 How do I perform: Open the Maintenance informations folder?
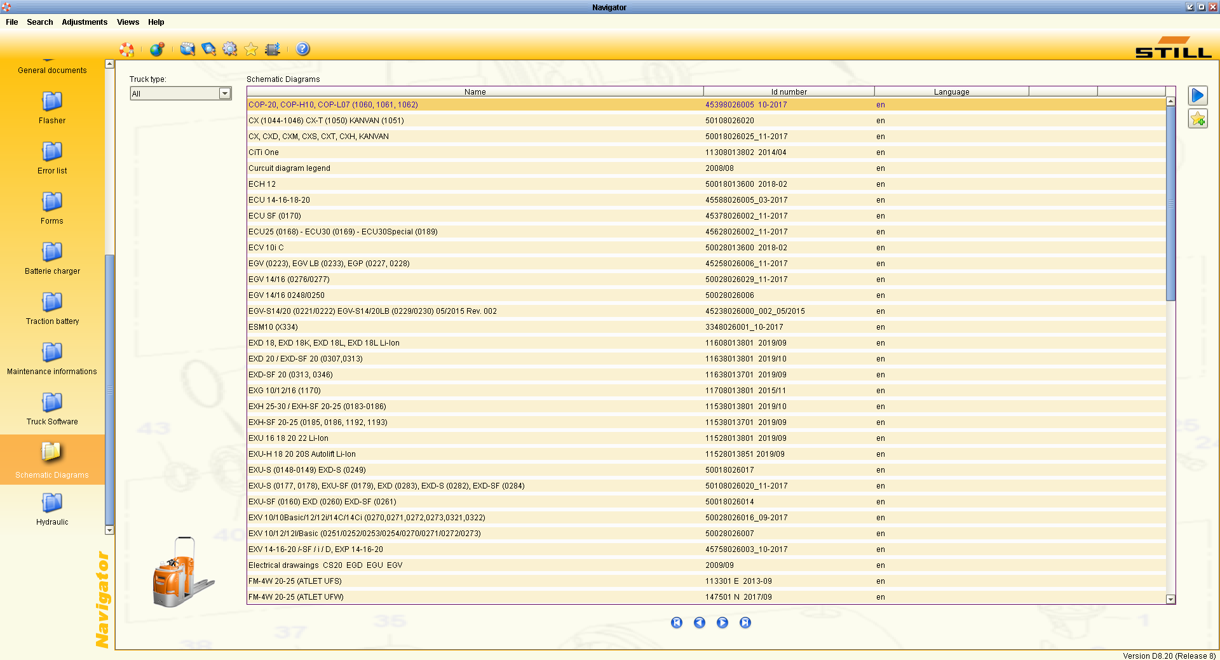pos(52,358)
